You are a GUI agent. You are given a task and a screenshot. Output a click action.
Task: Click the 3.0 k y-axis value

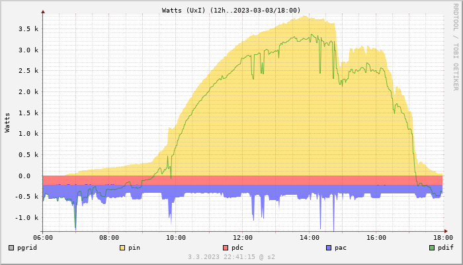tap(28, 50)
